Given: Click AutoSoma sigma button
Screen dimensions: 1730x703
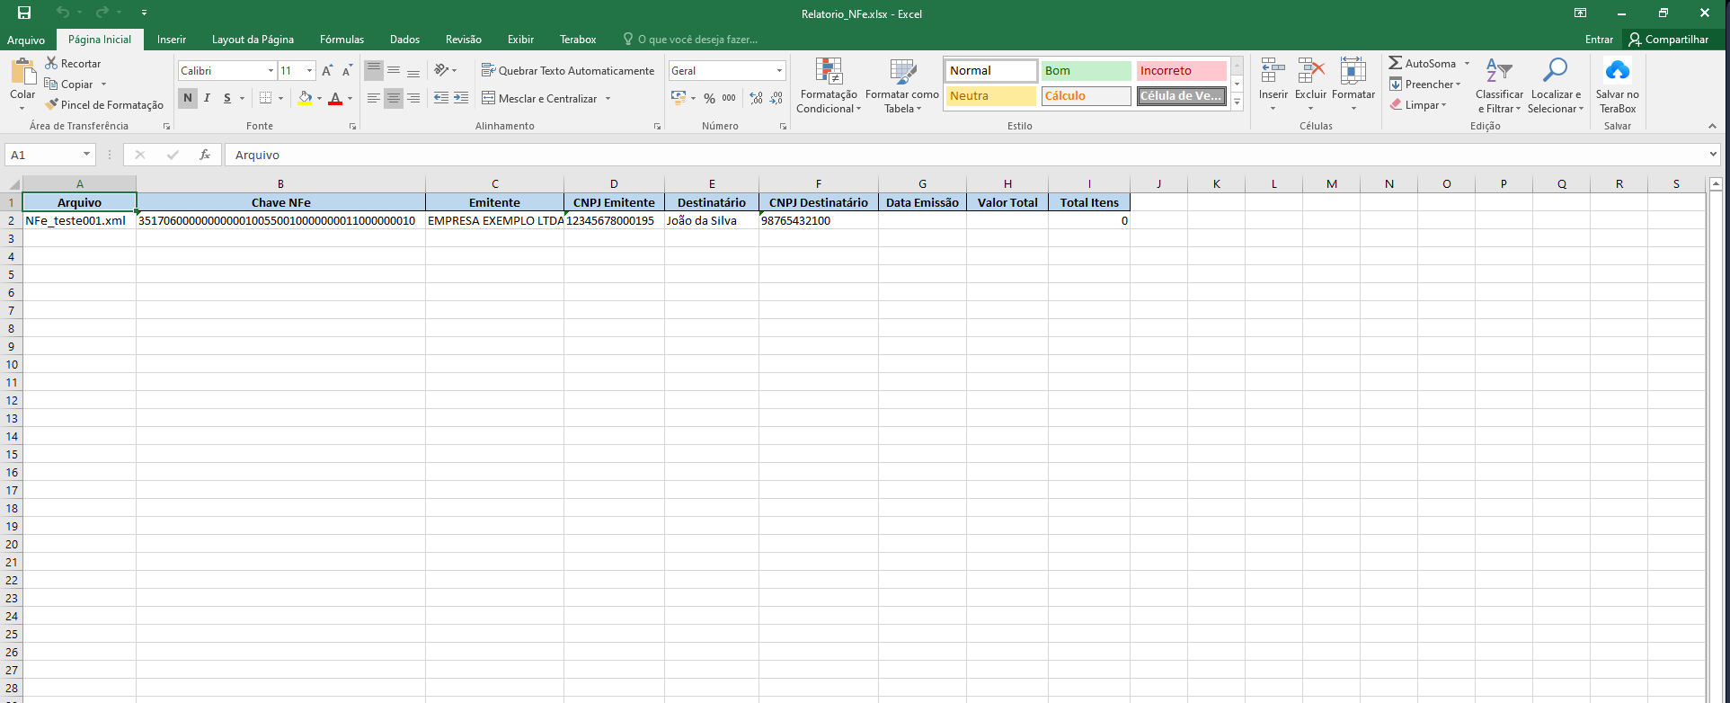Looking at the screenshot, I should pyautogui.click(x=1422, y=63).
